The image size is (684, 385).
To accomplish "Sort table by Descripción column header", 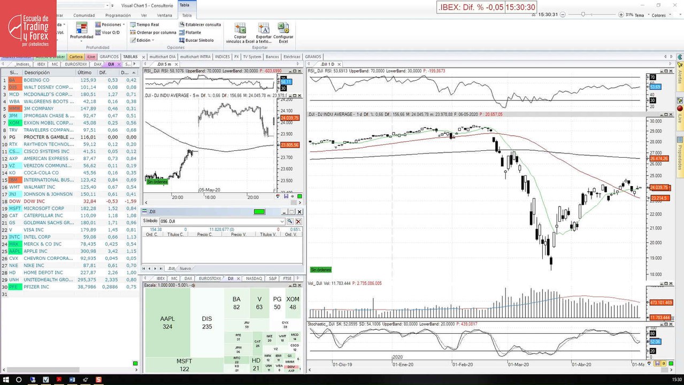I will [x=48, y=72].
